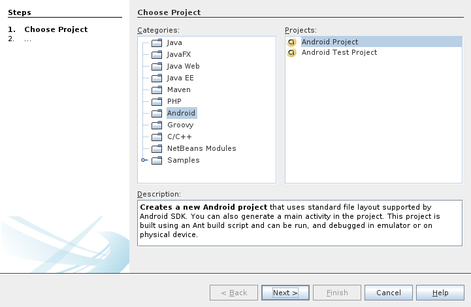Pick Android Test Project from Projects list

[338, 52]
